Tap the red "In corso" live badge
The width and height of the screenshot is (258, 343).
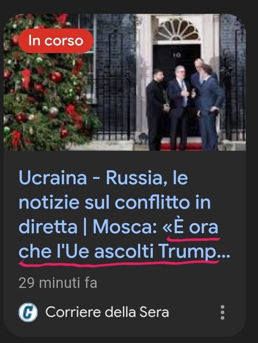point(56,41)
